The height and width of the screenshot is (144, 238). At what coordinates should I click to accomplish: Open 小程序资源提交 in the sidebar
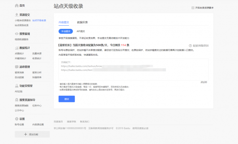[x=23, y=21]
